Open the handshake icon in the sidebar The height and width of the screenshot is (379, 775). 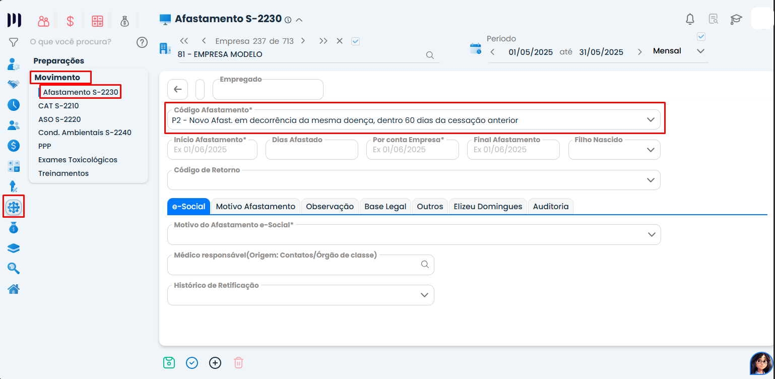point(14,84)
